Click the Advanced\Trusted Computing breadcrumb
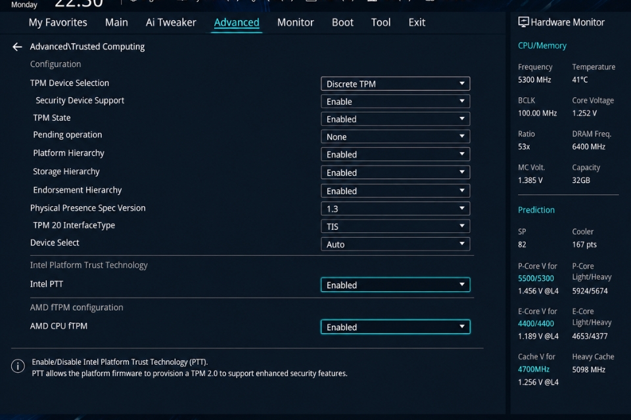 87,47
